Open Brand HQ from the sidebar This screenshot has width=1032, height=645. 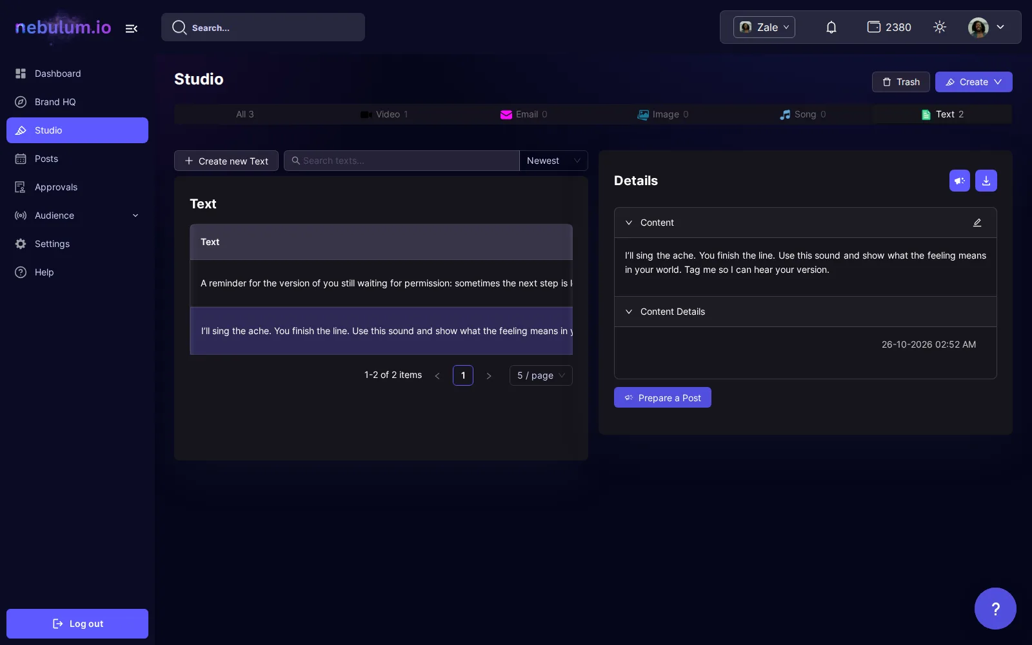(77, 102)
